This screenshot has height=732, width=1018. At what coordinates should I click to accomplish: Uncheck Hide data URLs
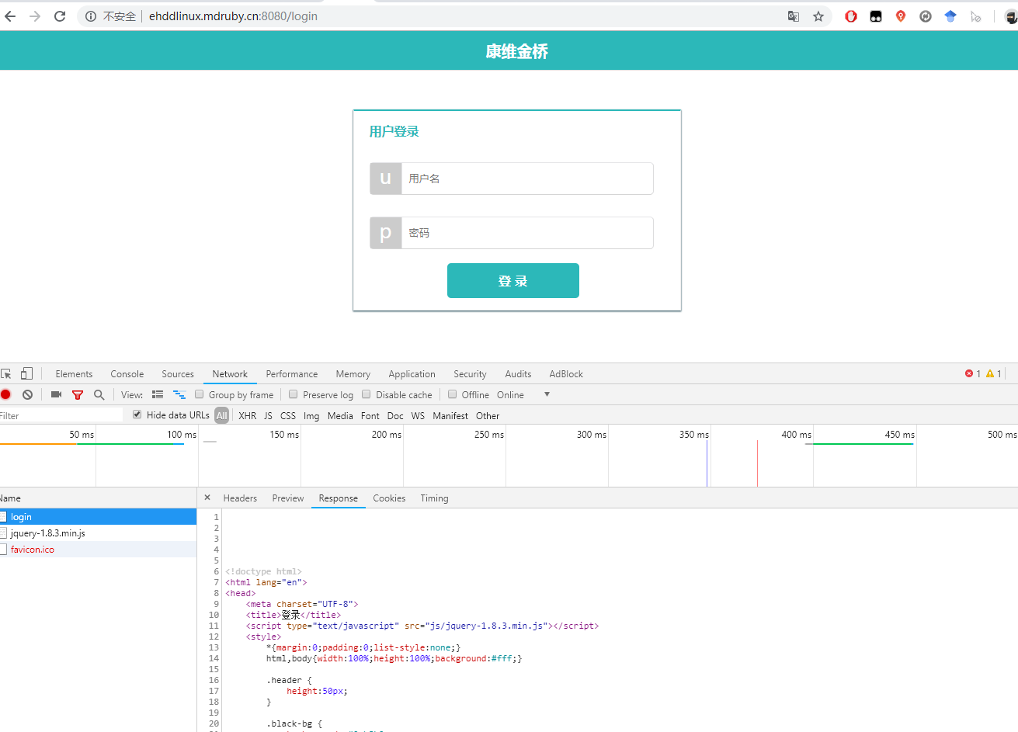pyautogui.click(x=137, y=415)
